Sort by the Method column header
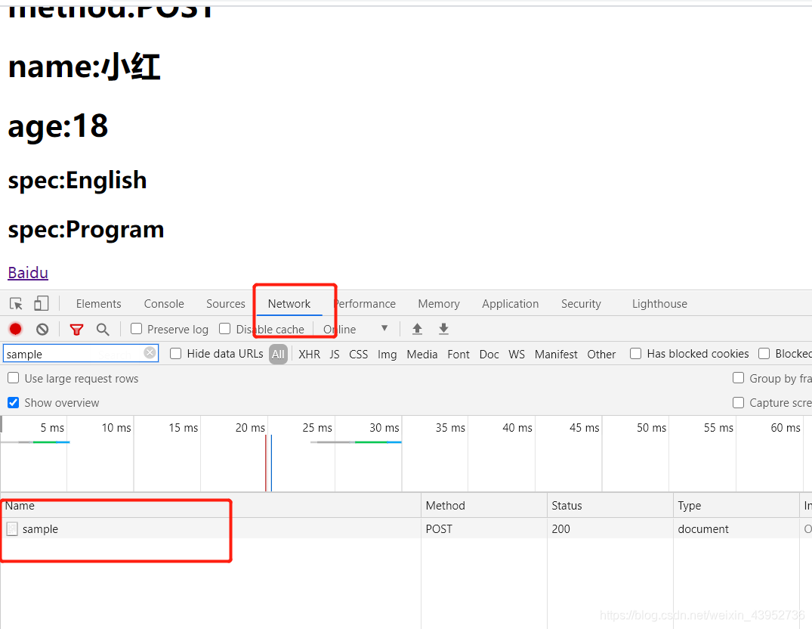This screenshot has height=629, width=812. [x=483, y=505]
